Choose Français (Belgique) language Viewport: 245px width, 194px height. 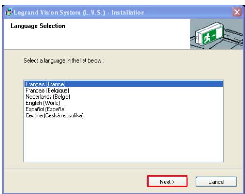click(x=123, y=90)
